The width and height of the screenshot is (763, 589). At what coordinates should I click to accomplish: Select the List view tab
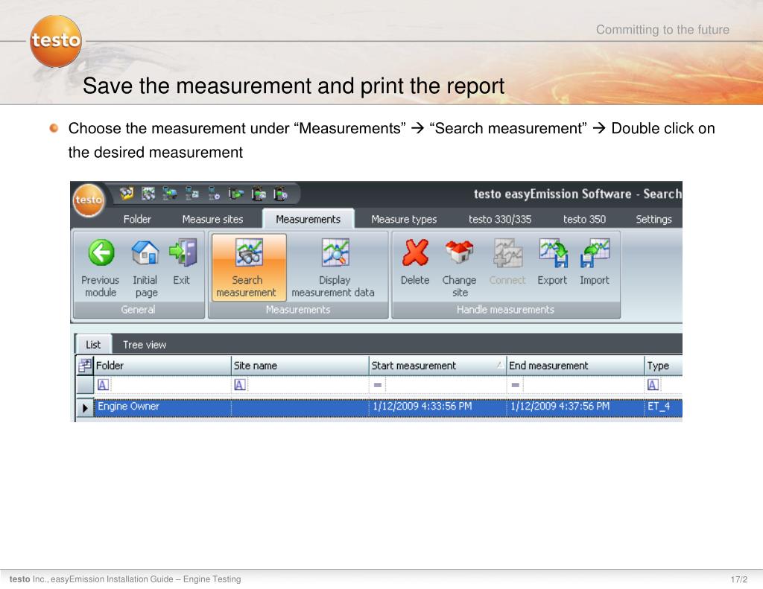coord(93,344)
